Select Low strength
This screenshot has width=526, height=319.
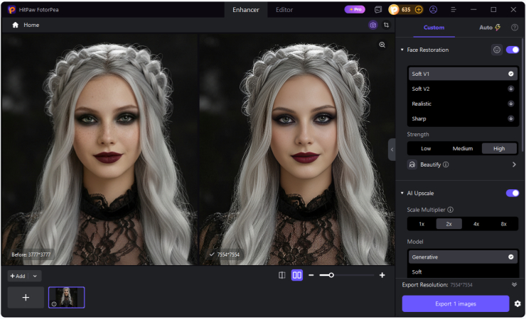tap(426, 148)
